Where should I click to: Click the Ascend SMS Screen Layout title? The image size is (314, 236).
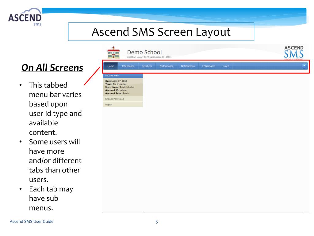pos(161,32)
